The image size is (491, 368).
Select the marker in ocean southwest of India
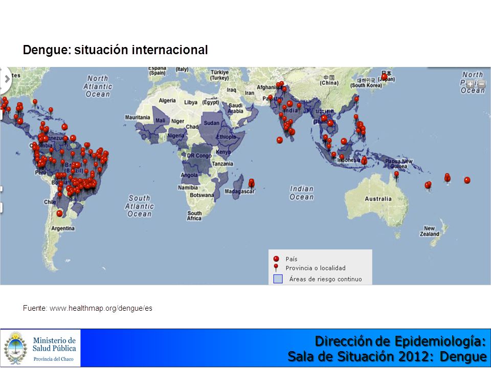pos(280,140)
